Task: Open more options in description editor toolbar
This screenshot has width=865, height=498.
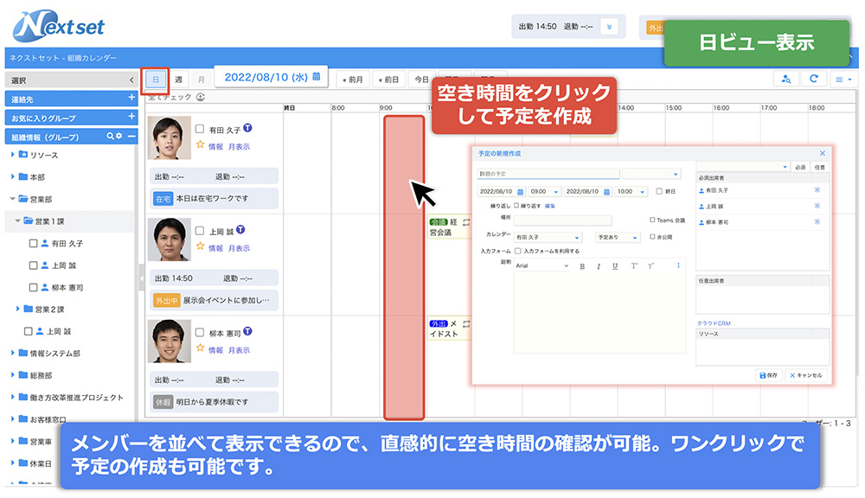Action: (678, 265)
